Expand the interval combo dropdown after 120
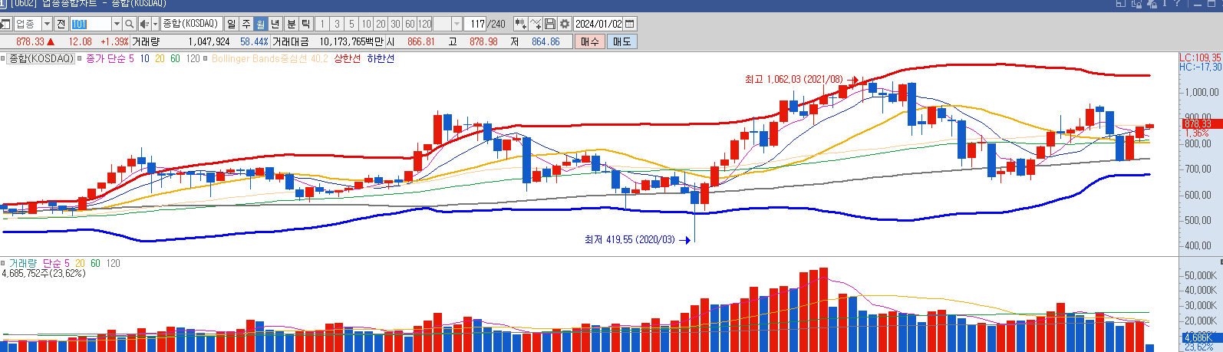Viewport: 1223px width, 352px height. [x=457, y=24]
